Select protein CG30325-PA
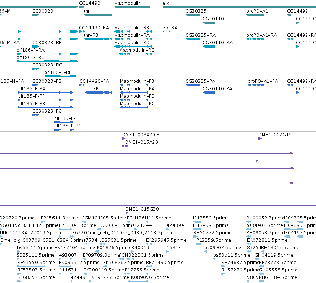316x283 pixels. (x=201, y=81)
